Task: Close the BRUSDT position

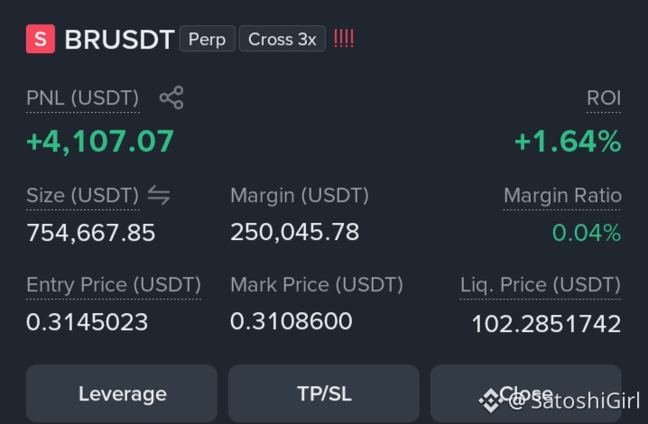Action: [x=525, y=393]
